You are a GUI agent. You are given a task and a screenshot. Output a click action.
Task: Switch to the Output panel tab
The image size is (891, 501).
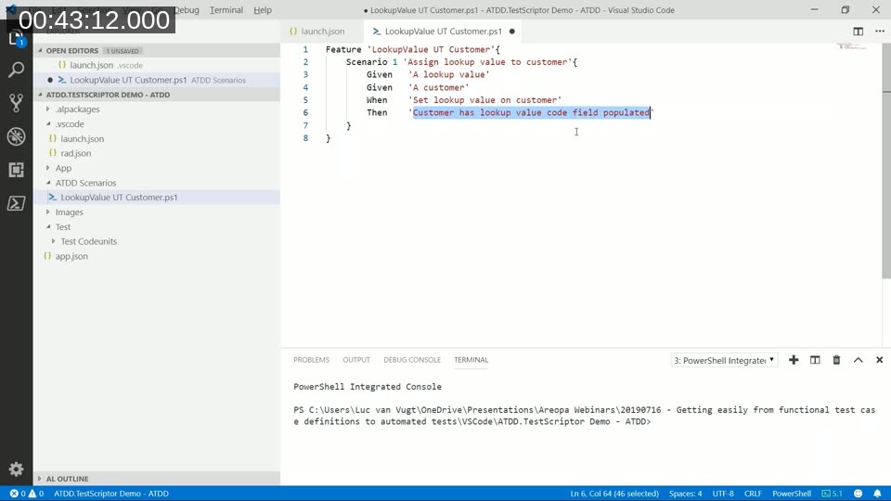point(356,360)
